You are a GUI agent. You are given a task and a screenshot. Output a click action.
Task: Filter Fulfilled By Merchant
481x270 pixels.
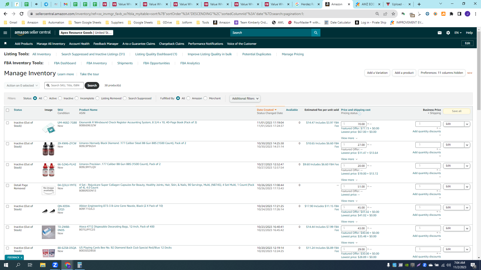[205, 98]
